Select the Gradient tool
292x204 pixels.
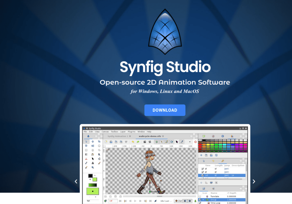tap(86, 154)
